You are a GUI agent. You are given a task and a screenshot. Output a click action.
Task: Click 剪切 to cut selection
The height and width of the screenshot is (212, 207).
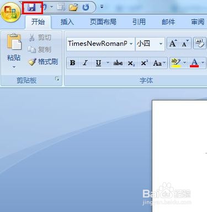pyautogui.click(x=40, y=38)
